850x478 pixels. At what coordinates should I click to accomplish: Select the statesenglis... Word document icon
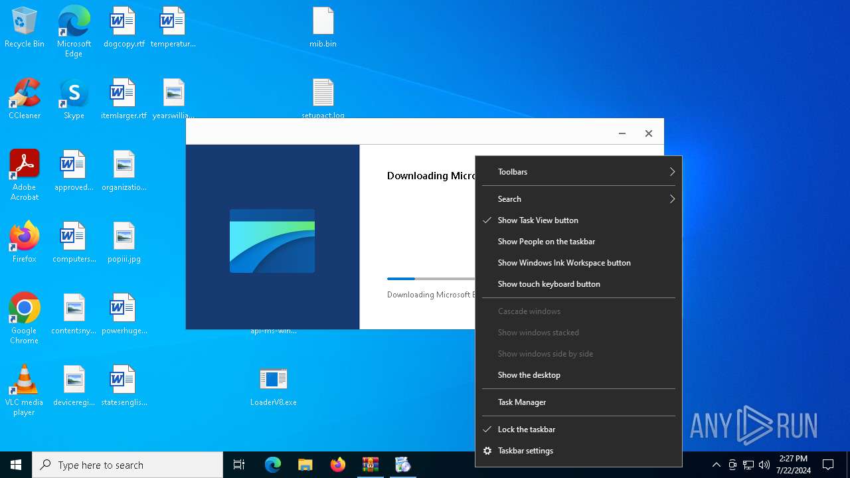tap(124, 386)
